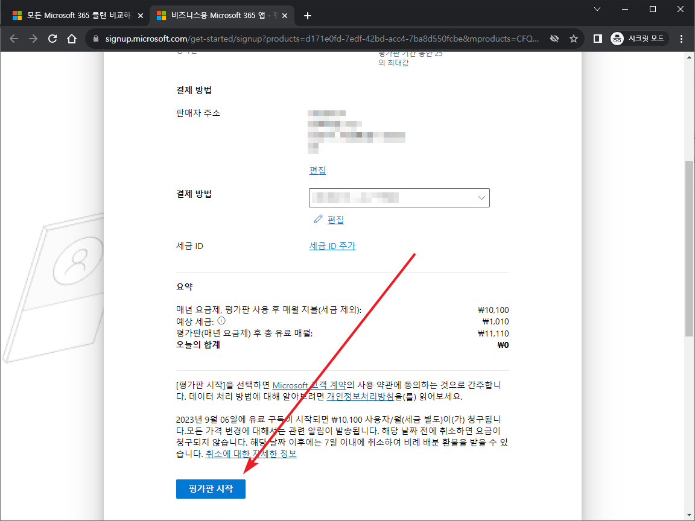The image size is (695, 521).
Task: Open the browser home page
Action: tap(72, 39)
